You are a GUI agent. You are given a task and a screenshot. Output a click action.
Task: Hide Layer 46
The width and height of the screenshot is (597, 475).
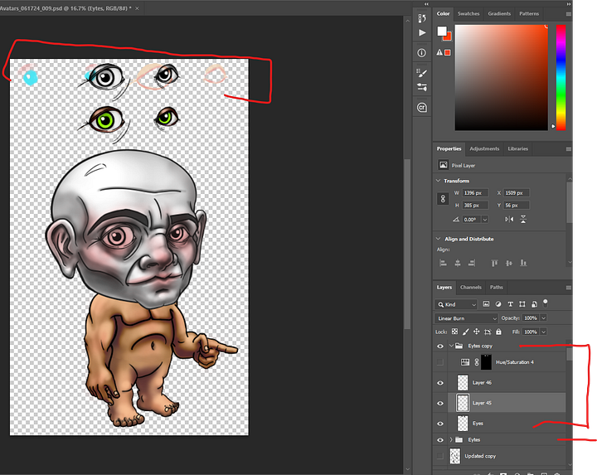[440, 382]
